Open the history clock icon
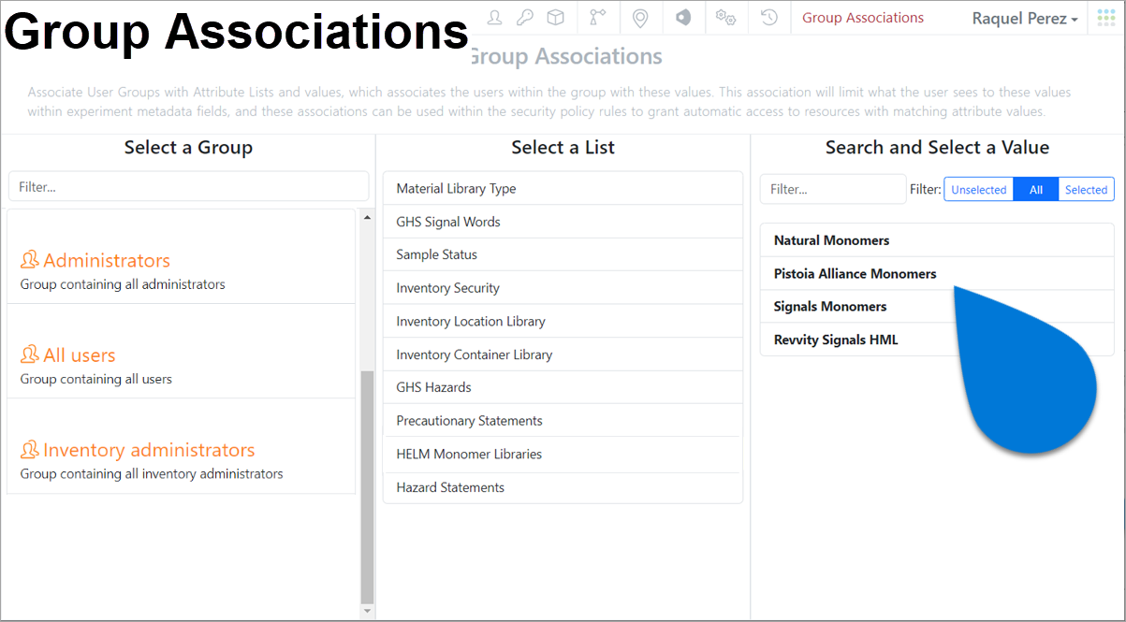The height and width of the screenshot is (622, 1126). [x=769, y=17]
